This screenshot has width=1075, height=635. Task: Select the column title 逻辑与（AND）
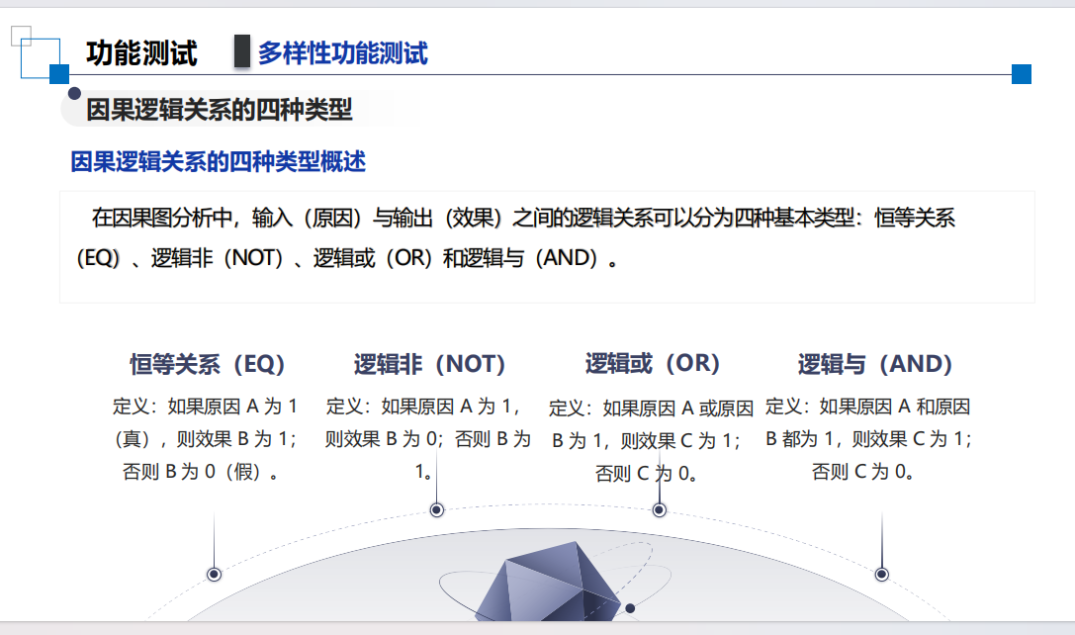pyautogui.click(x=875, y=363)
